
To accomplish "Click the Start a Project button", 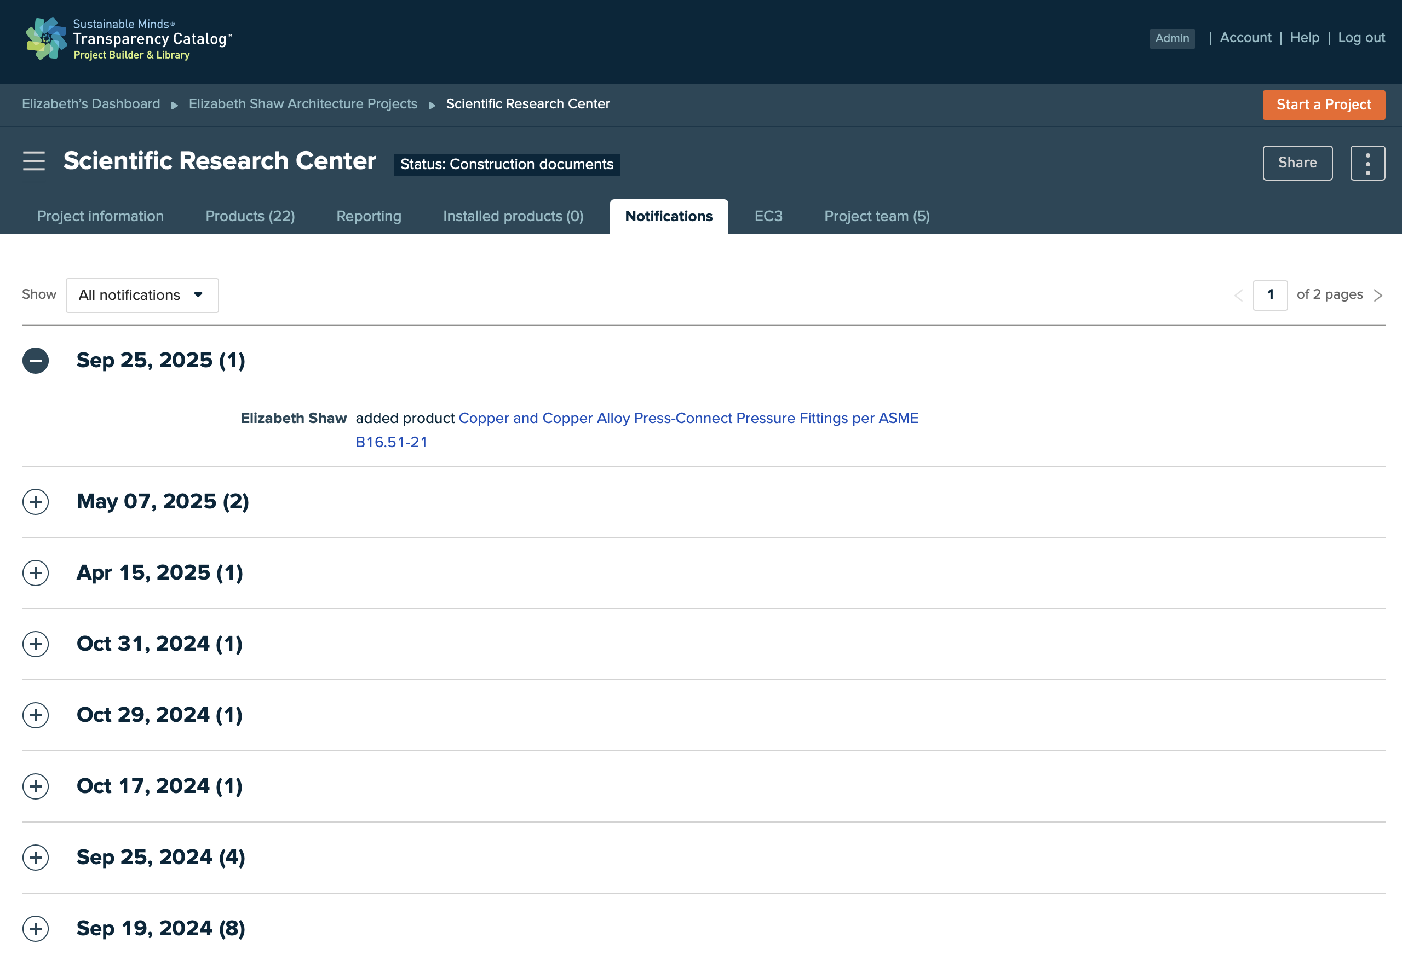I will [x=1324, y=105].
